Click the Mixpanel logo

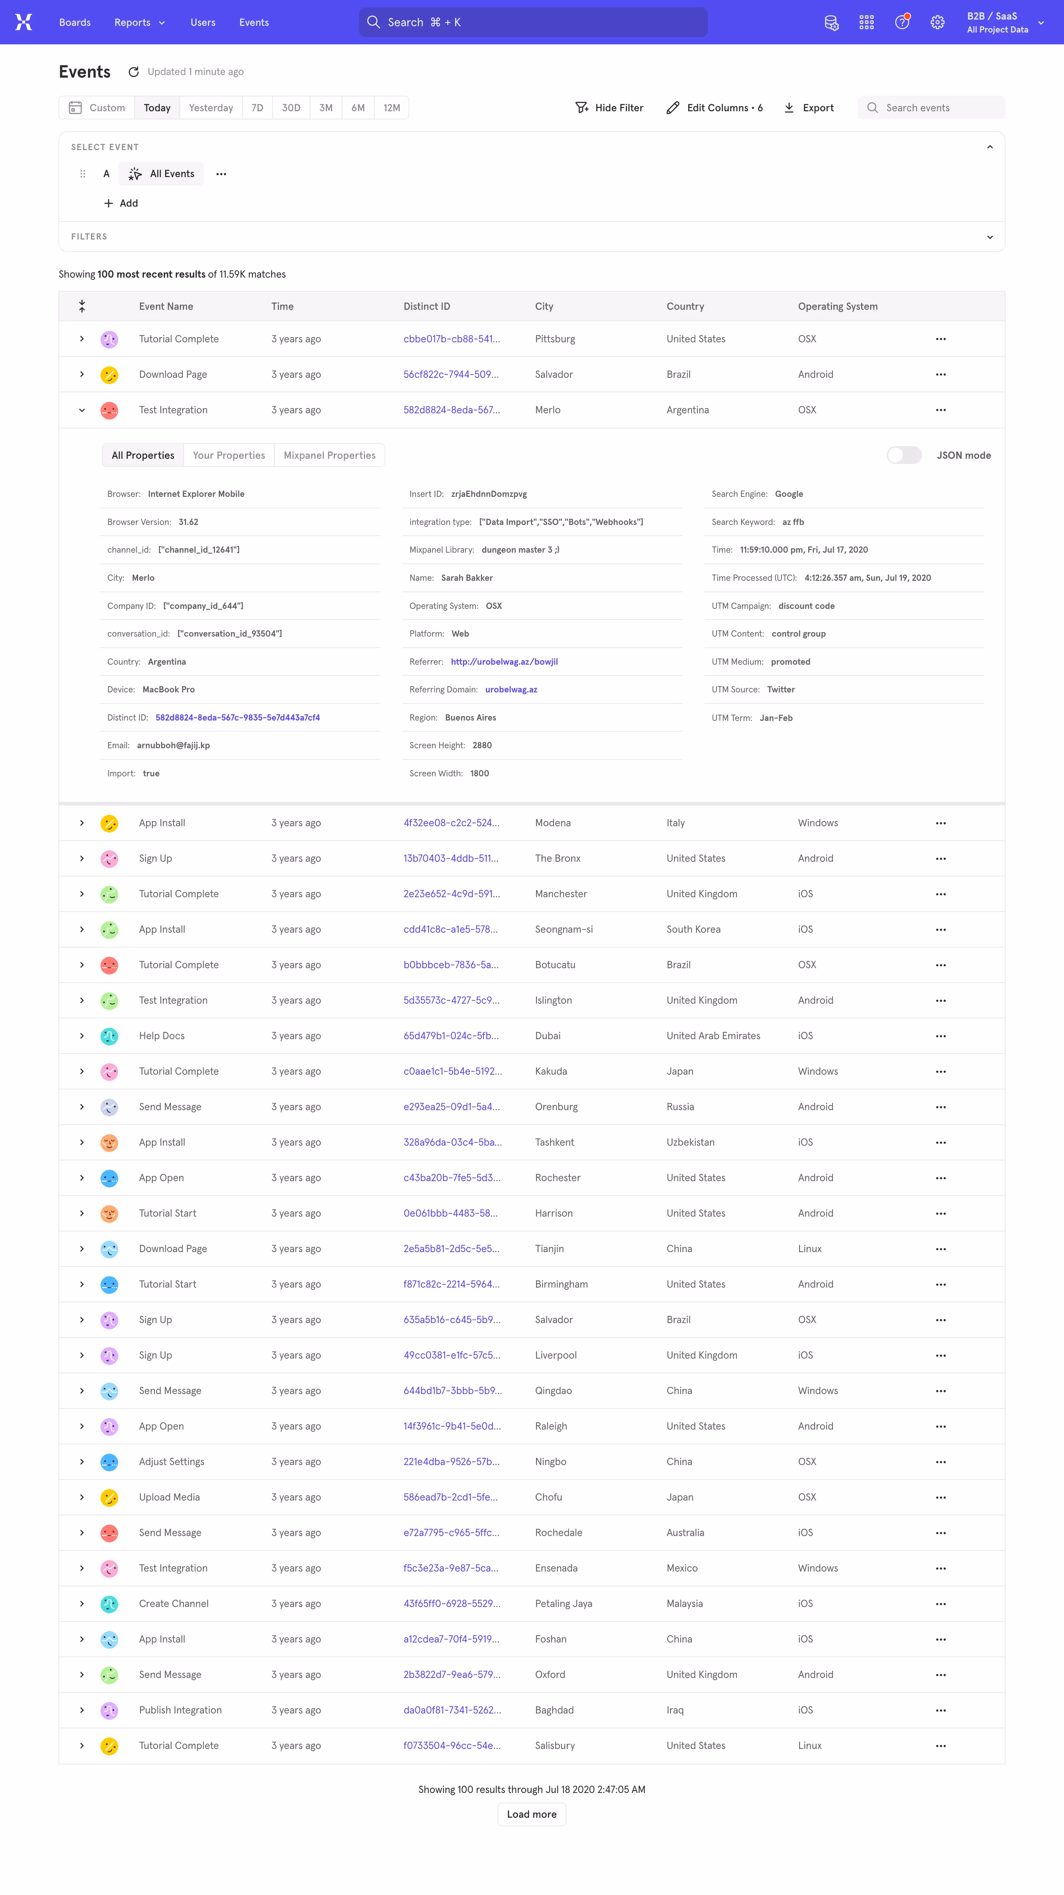pyautogui.click(x=24, y=22)
